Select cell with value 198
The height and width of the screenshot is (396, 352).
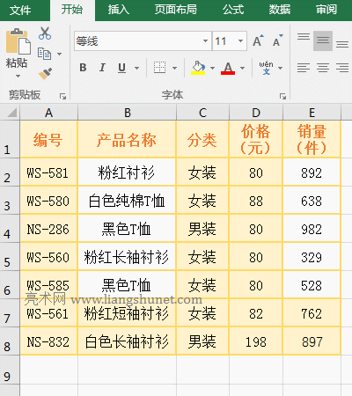[x=256, y=341]
